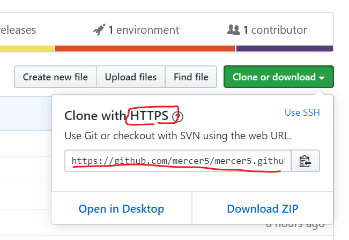
Task: Click the Find file button
Action: (191, 77)
